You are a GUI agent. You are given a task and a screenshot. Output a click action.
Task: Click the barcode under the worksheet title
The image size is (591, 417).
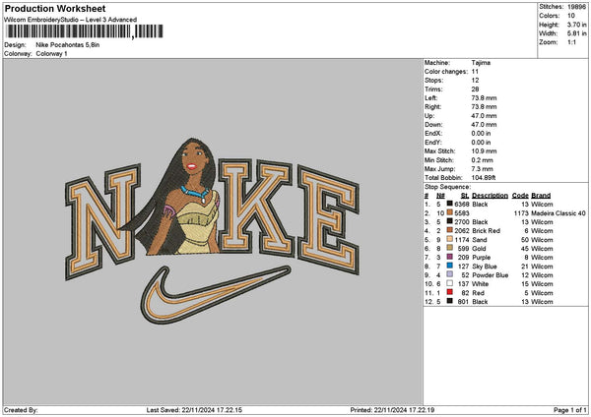(x=85, y=31)
